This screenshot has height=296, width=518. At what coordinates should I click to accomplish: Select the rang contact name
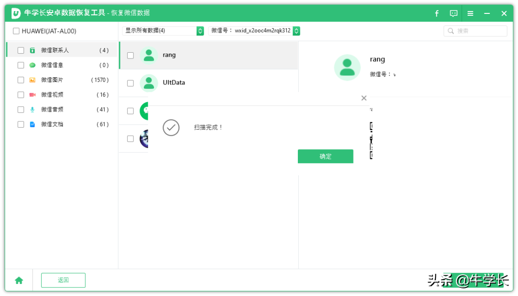click(x=169, y=55)
